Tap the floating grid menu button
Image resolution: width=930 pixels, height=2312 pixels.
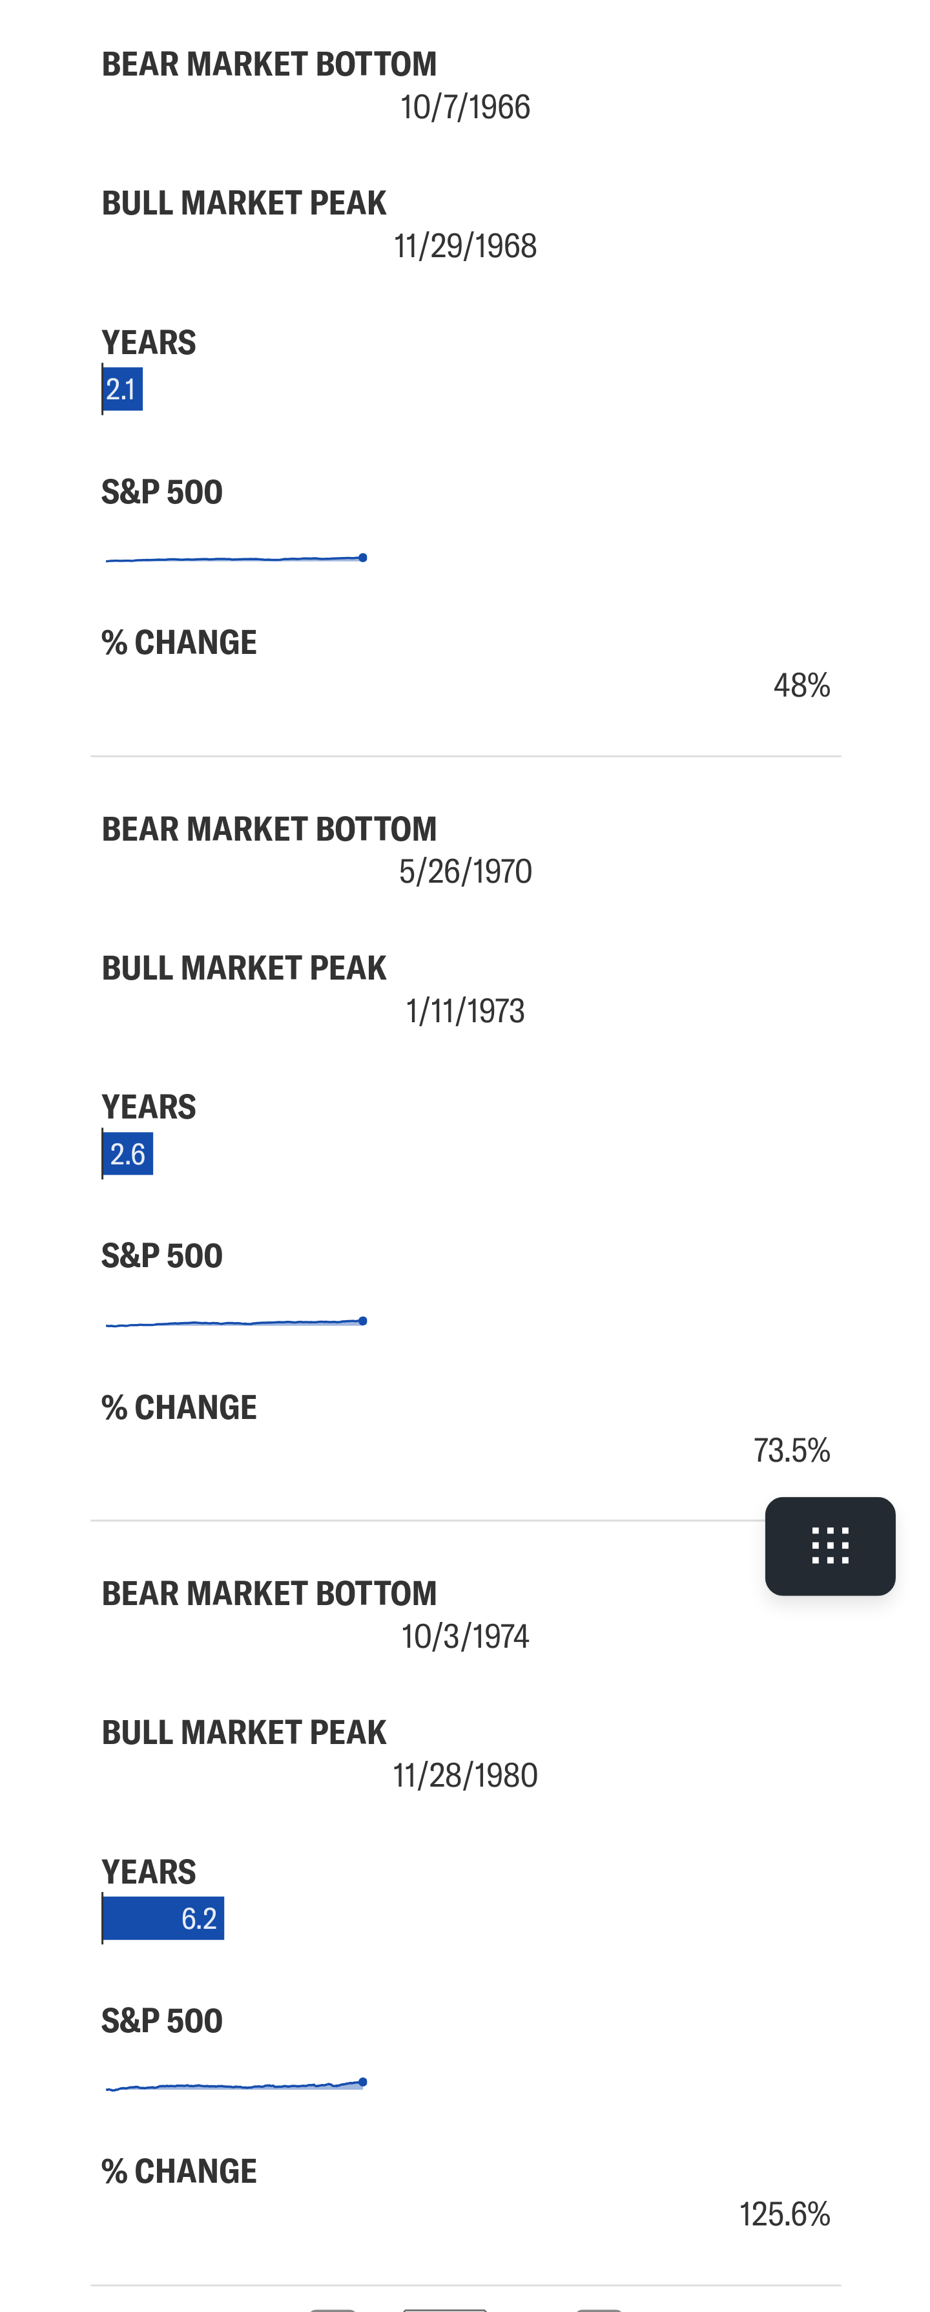click(829, 1546)
